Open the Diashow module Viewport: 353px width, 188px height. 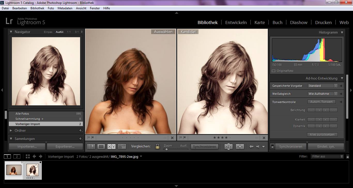point(299,22)
